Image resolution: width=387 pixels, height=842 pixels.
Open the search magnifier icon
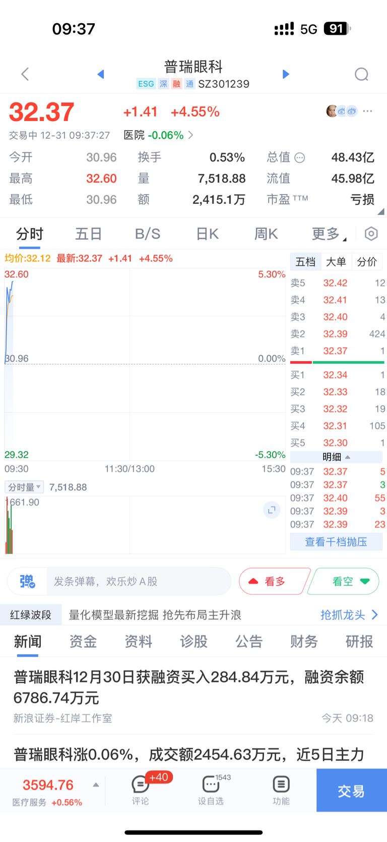(361, 74)
